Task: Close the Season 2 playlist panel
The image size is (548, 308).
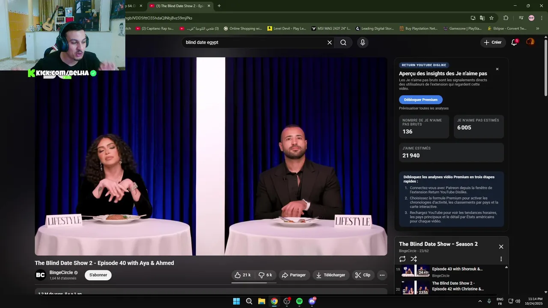Action: click(x=501, y=246)
